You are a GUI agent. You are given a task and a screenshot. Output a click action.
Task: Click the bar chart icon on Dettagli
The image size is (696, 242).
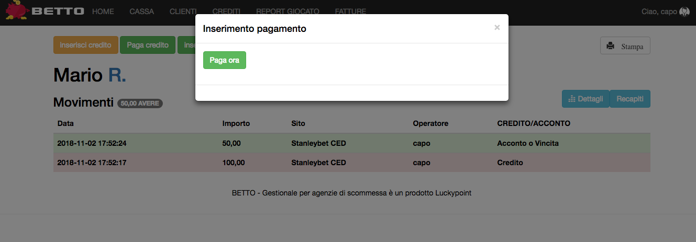[x=572, y=99]
